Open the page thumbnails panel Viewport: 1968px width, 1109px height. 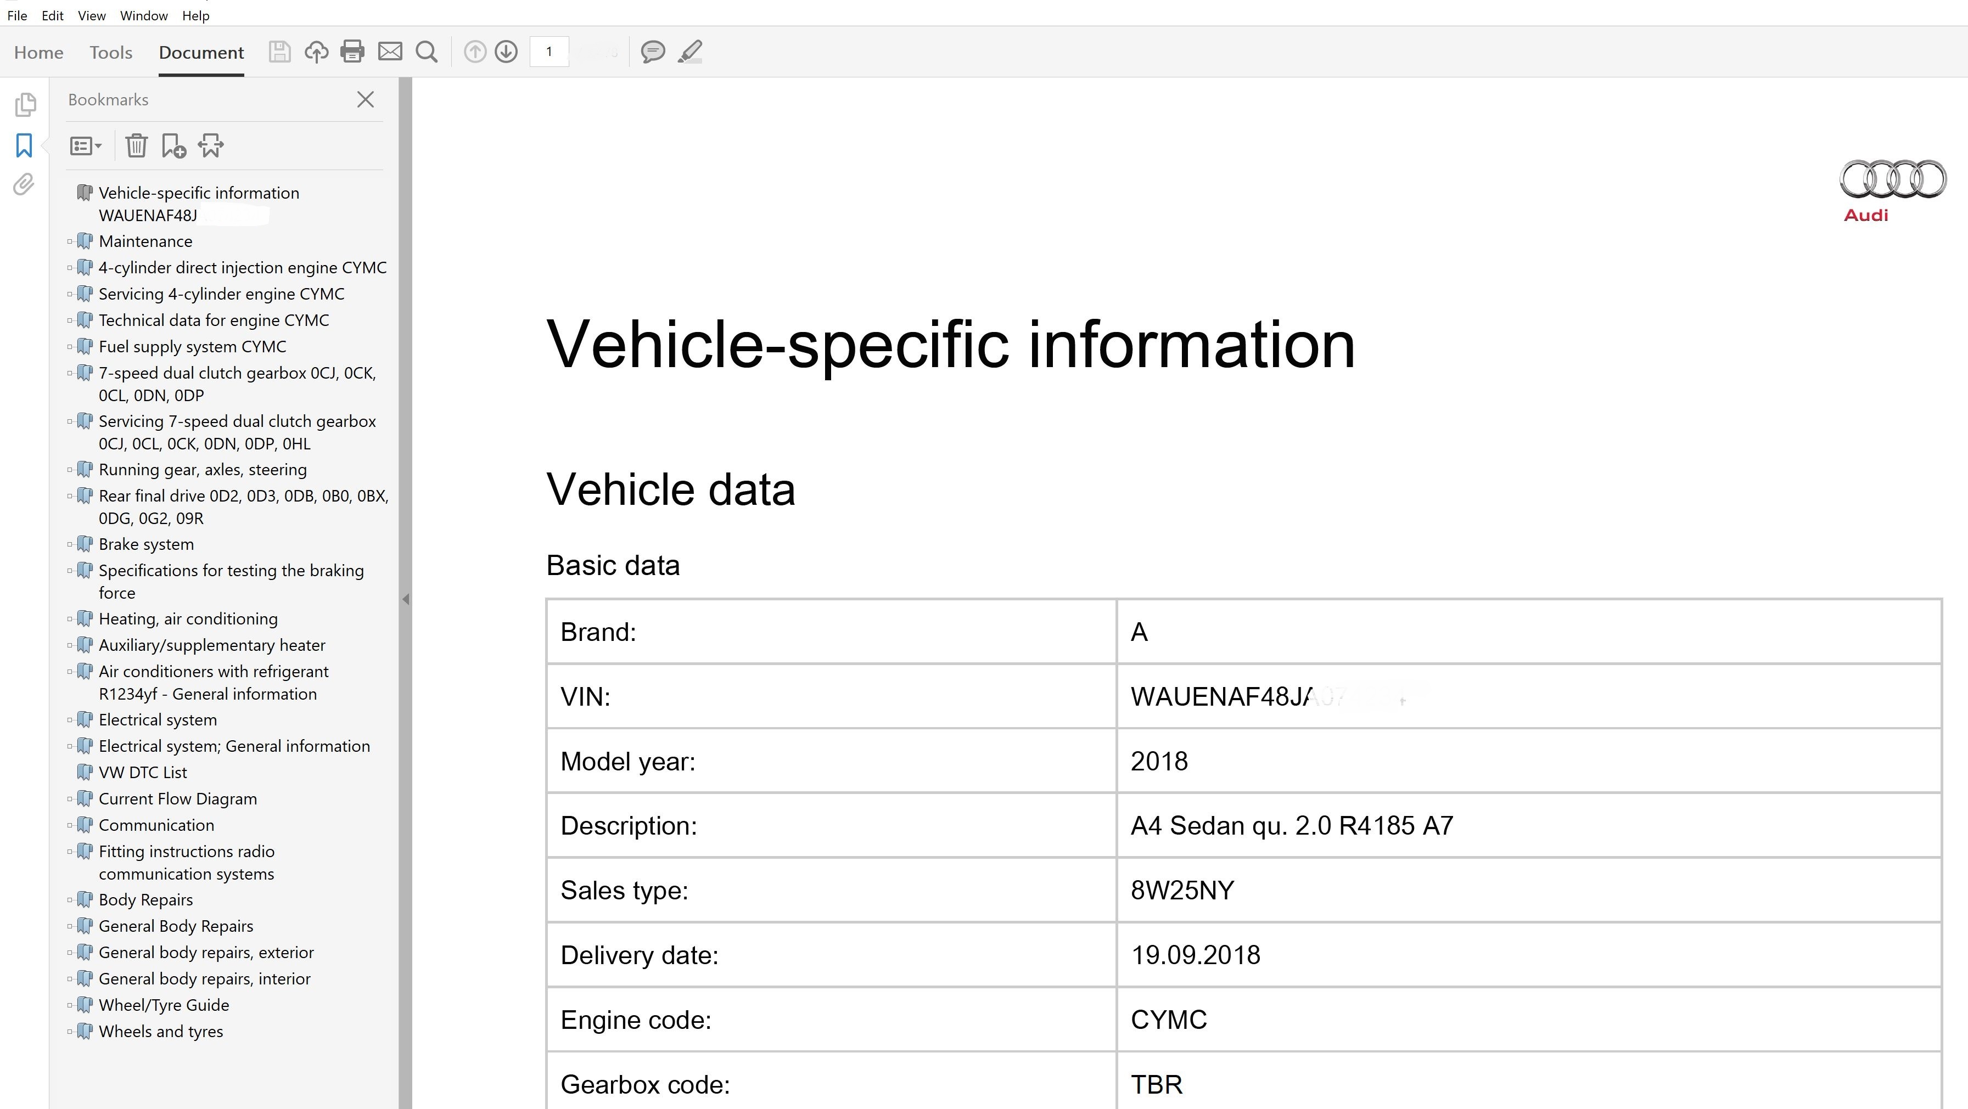25,105
